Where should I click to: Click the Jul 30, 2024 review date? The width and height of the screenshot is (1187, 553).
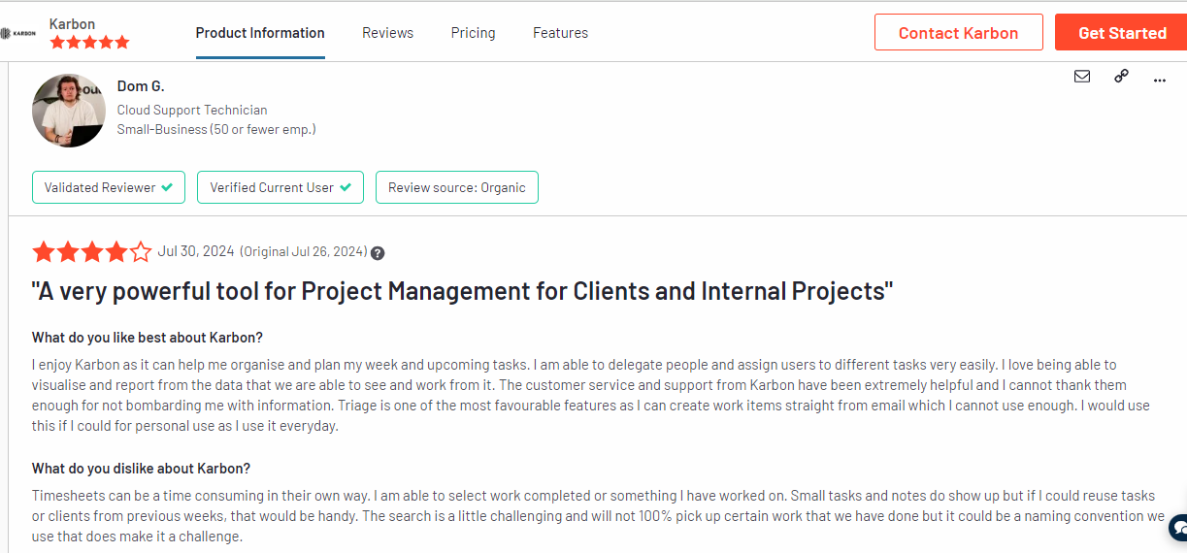(196, 251)
